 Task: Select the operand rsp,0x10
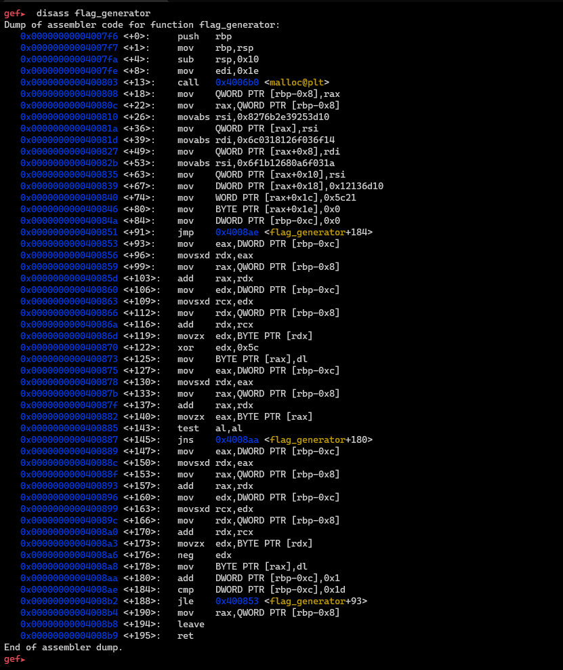[237, 60]
